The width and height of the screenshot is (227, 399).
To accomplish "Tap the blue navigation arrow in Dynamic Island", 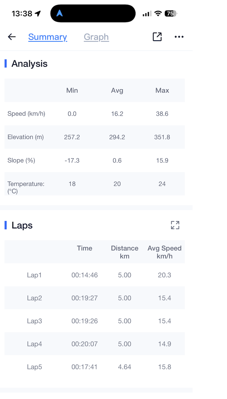I will (x=60, y=13).
